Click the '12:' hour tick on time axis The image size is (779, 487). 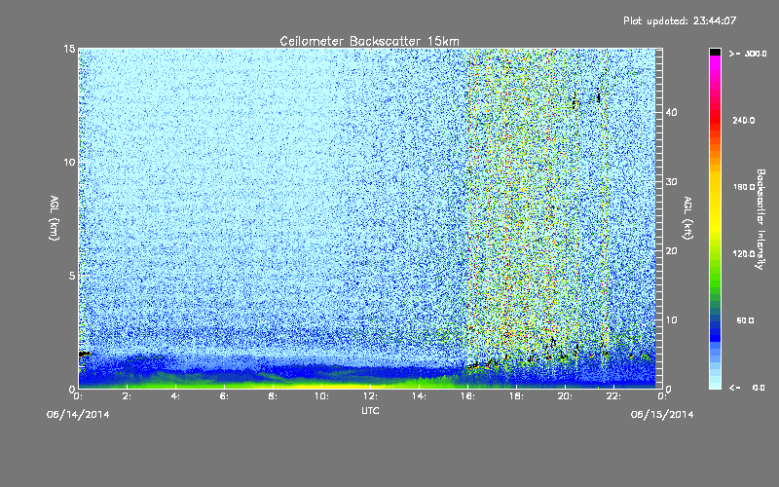coord(371,396)
